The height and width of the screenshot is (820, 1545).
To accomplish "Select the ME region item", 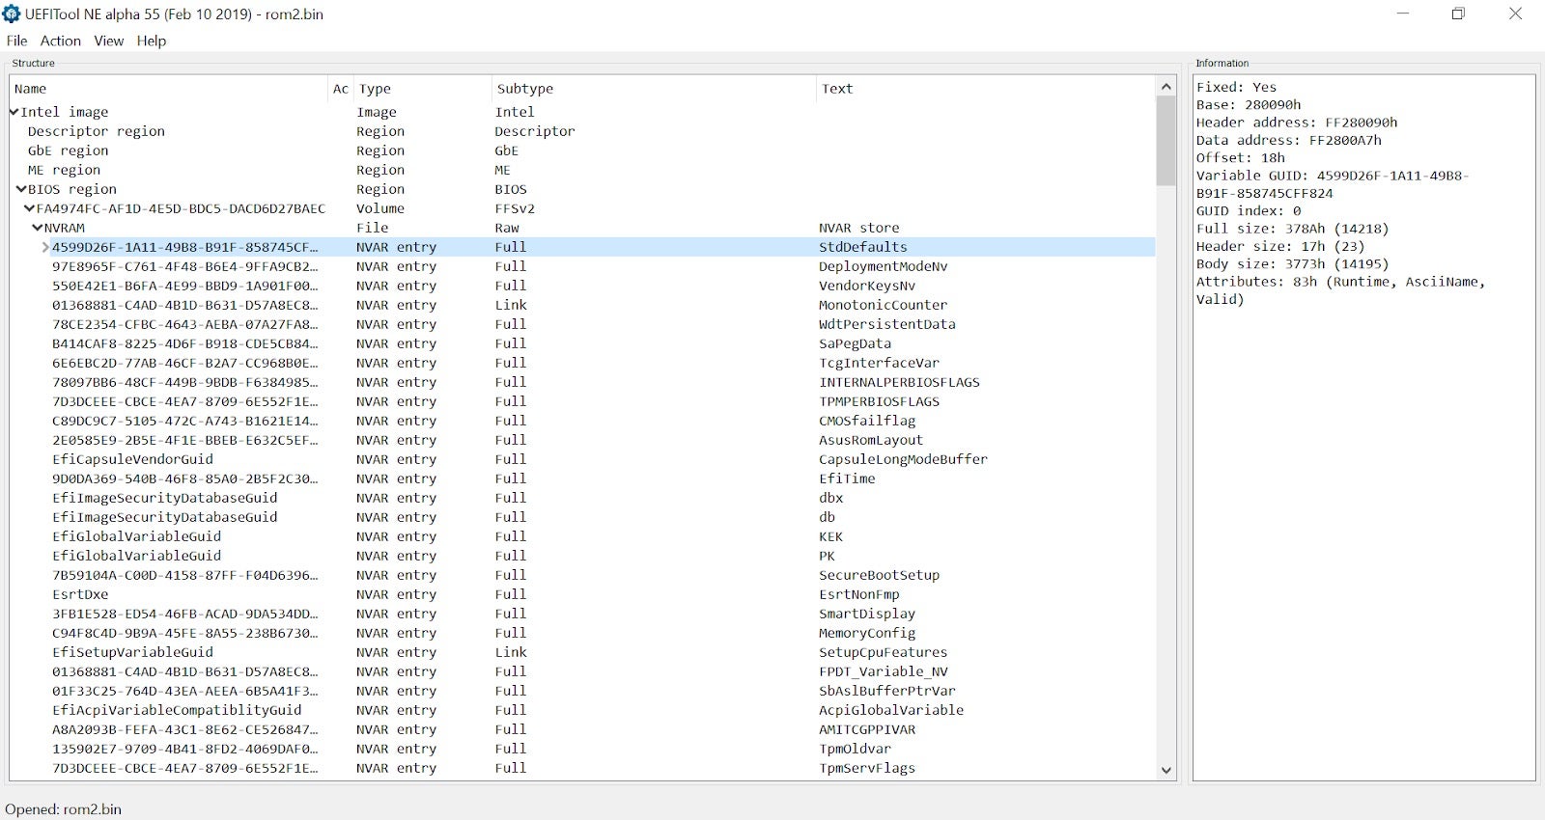I will click(64, 170).
